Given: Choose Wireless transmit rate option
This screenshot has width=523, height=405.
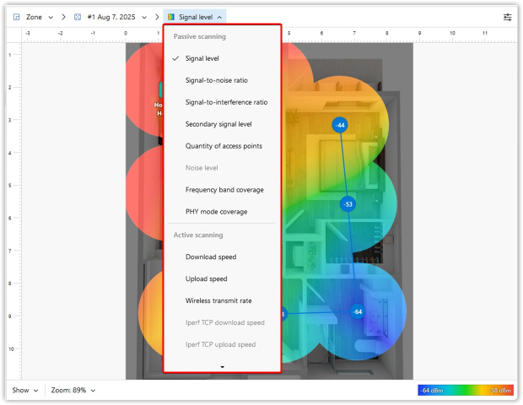Looking at the screenshot, I should [218, 300].
